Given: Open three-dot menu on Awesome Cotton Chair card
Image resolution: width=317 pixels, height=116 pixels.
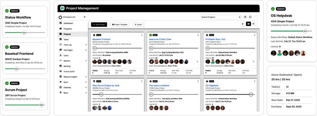Looking at the screenshot, I should click(198, 35).
